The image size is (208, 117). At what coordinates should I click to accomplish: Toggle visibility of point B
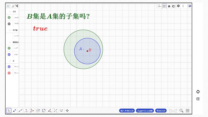point(9,73)
